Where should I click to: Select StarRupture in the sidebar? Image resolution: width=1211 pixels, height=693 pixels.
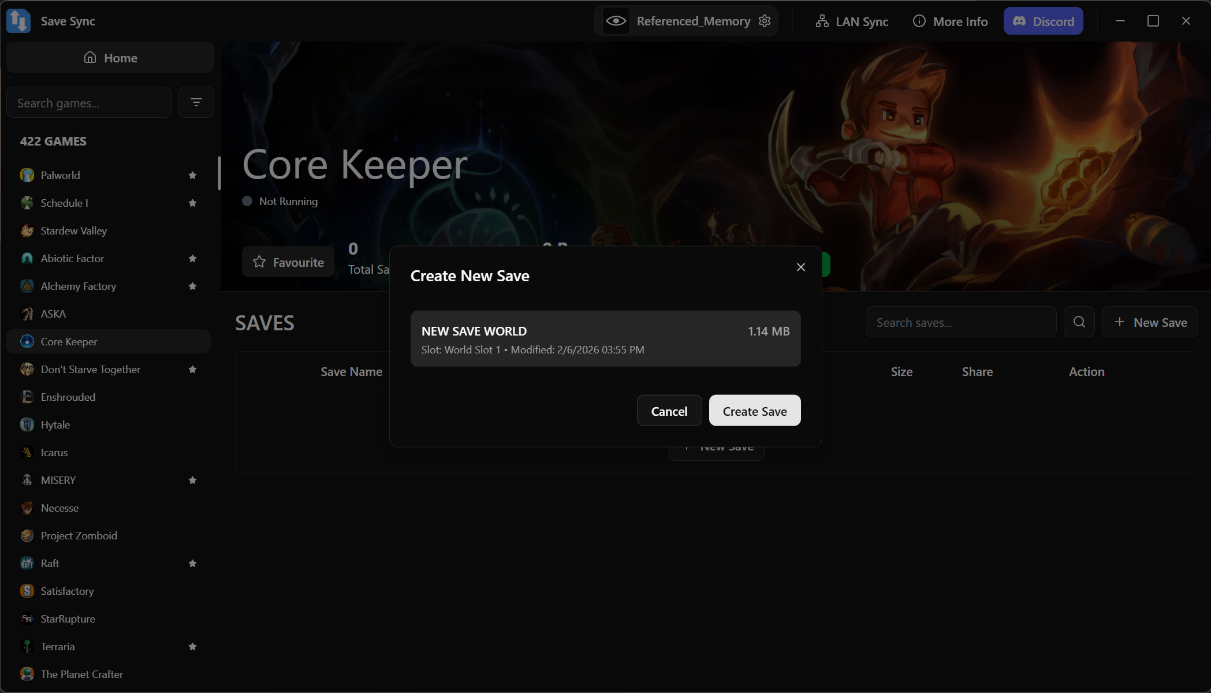(x=109, y=619)
